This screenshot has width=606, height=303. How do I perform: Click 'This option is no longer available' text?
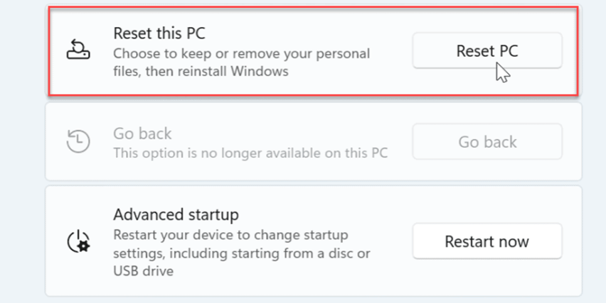point(250,153)
